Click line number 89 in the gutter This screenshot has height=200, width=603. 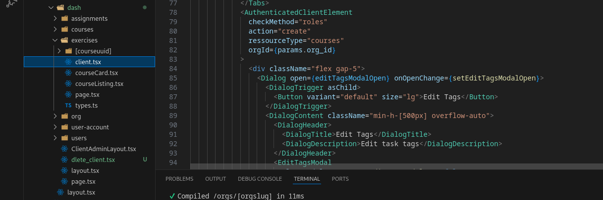(173, 116)
